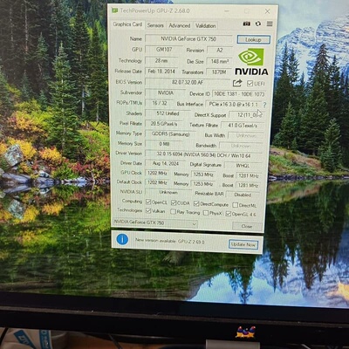Click the Memory Size value 0 MB
Viewport: 349px width, 349px height.
[x=164, y=144]
